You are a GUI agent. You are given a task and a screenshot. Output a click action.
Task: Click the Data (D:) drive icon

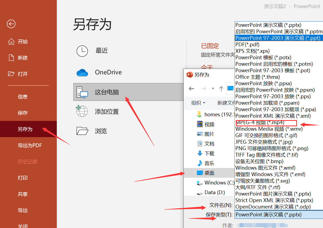pos(200,193)
